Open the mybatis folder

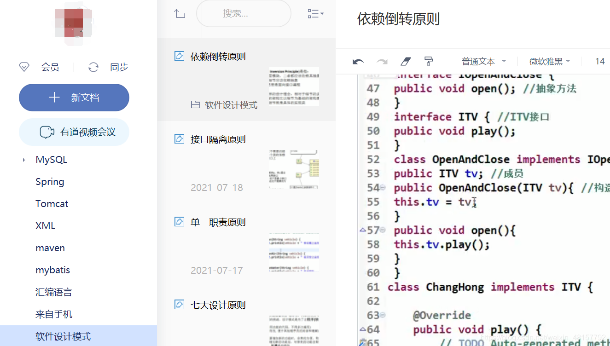pyautogui.click(x=52, y=270)
